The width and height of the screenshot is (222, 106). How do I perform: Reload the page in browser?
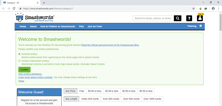[14, 9]
